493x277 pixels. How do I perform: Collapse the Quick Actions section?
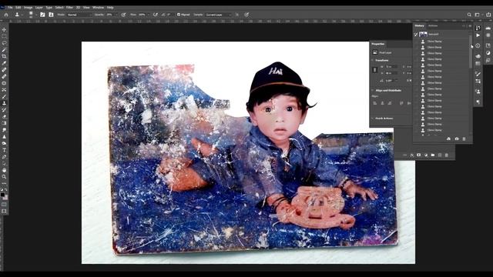tap(372, 118)
